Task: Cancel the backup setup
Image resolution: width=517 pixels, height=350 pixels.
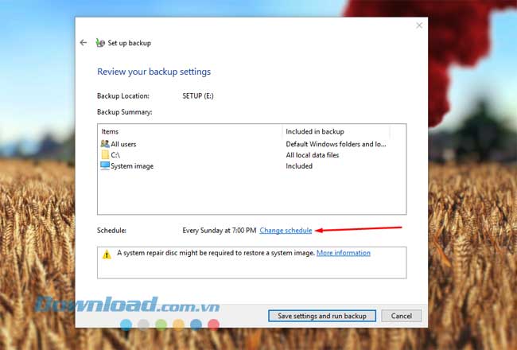Action: (x=401, y=316)
